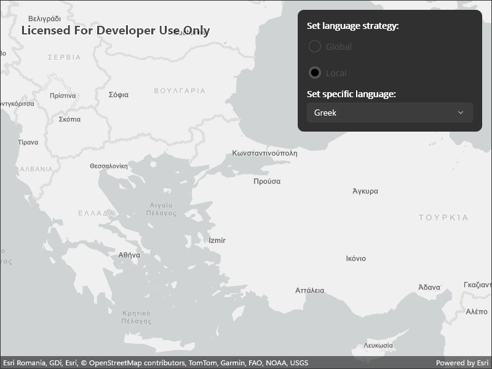
Task: Select the Global language strategy radio button
Action: coord(315,47)
